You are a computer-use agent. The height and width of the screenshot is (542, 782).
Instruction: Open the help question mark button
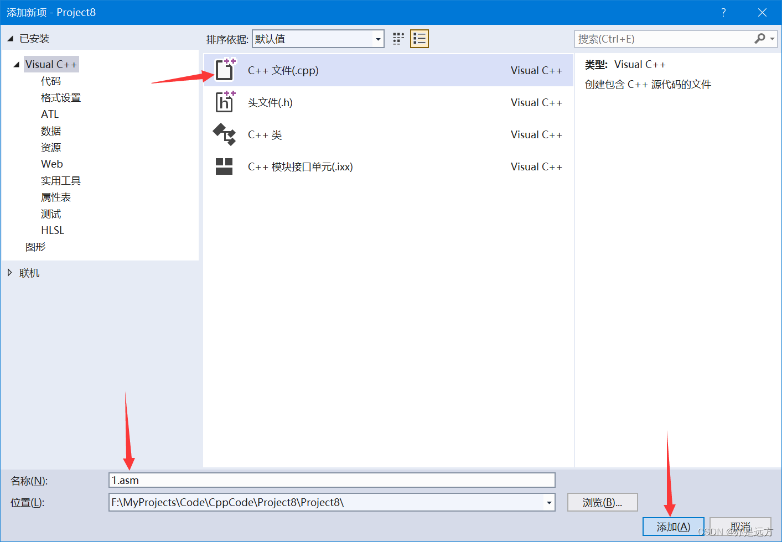tap(723, 12)
